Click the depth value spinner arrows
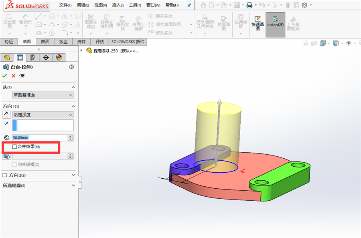The height and width of the screenshot is (238, 361). pos(71,138)
